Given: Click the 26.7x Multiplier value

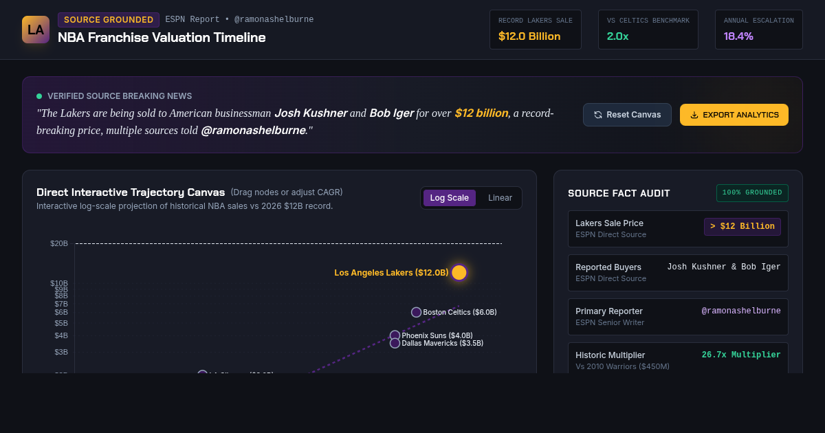Looking at the screenshot, I should 741,355.
